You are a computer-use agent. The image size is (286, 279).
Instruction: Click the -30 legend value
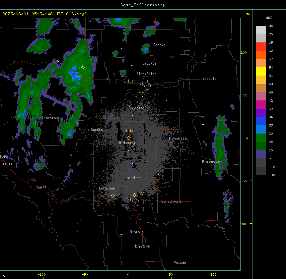272,175
